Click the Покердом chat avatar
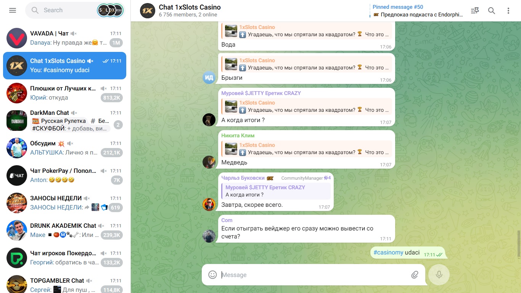 tap(17, 258)
